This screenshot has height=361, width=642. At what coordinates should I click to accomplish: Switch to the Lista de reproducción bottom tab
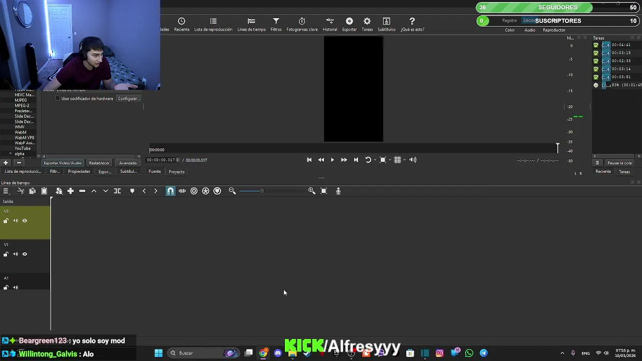point(22,171)
